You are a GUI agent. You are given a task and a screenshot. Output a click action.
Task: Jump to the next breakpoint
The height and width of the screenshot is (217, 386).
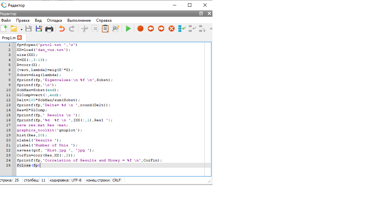(161, 29)
